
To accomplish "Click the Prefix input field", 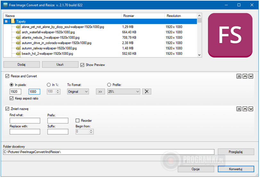I will point(58,121).
